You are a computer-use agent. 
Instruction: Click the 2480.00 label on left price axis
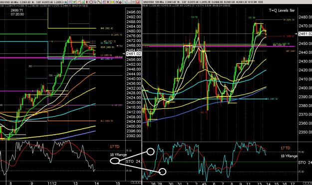(133, 31)
